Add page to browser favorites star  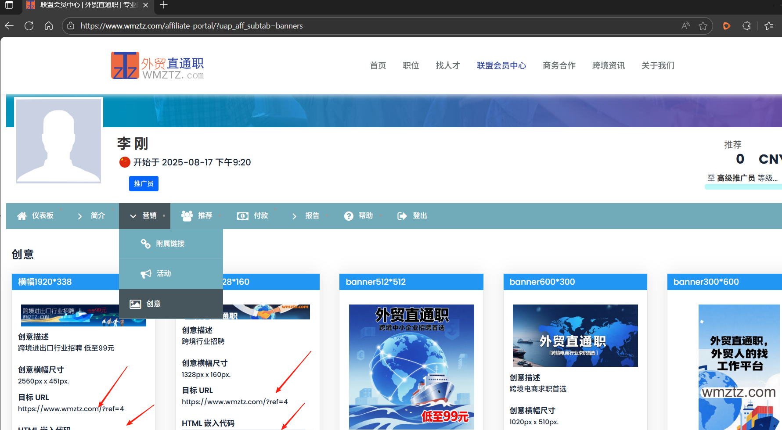click(x=703, y=26)
